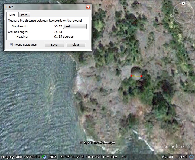Close the Ruler dialog
The height and width of the screenshot is (160, 195).
coord(88,7)
